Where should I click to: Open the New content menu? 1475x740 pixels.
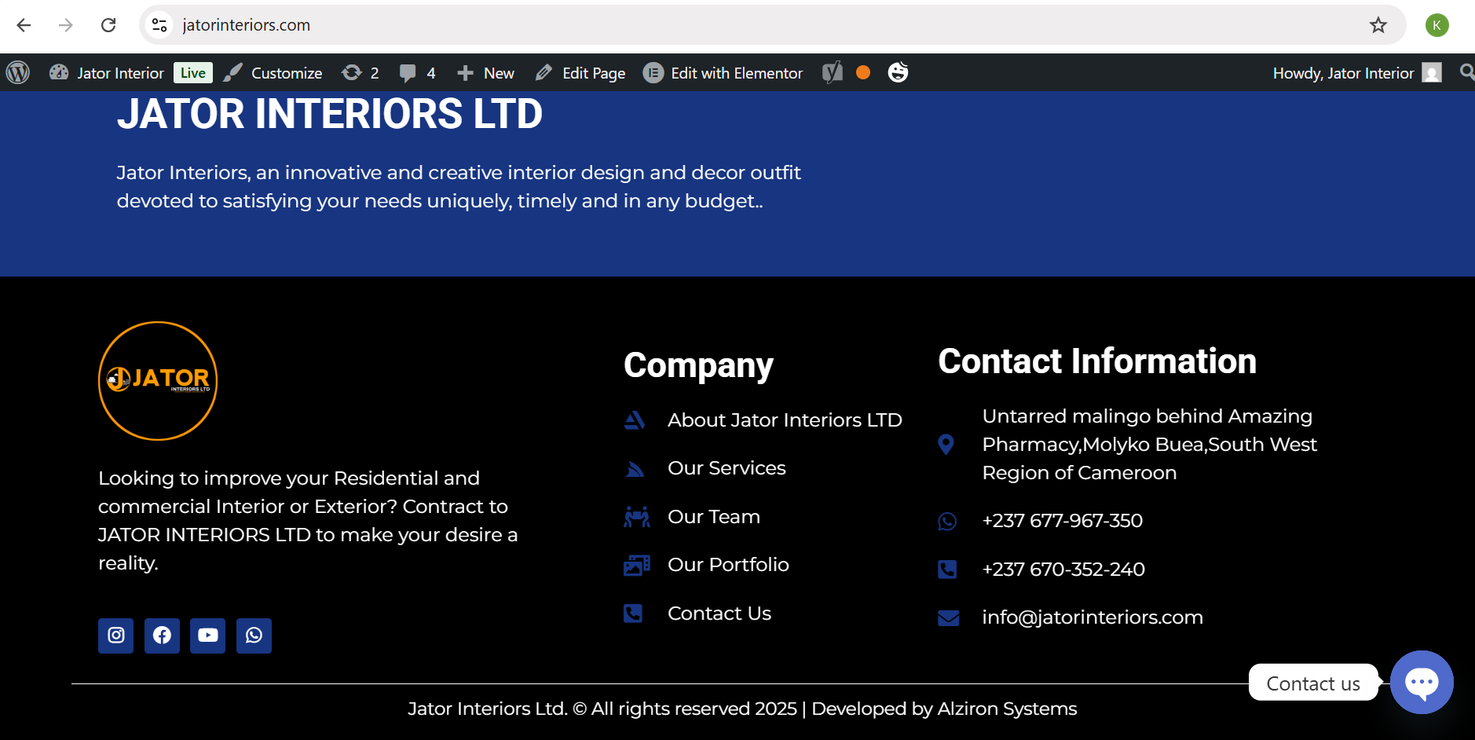[485, 72]
